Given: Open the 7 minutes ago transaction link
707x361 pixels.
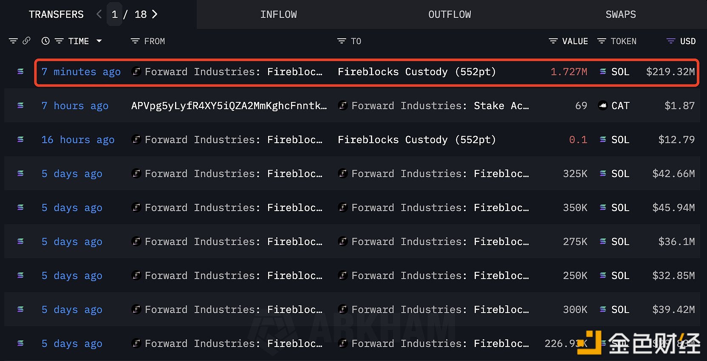Looking at the screenshot, I should click(81, 72).
